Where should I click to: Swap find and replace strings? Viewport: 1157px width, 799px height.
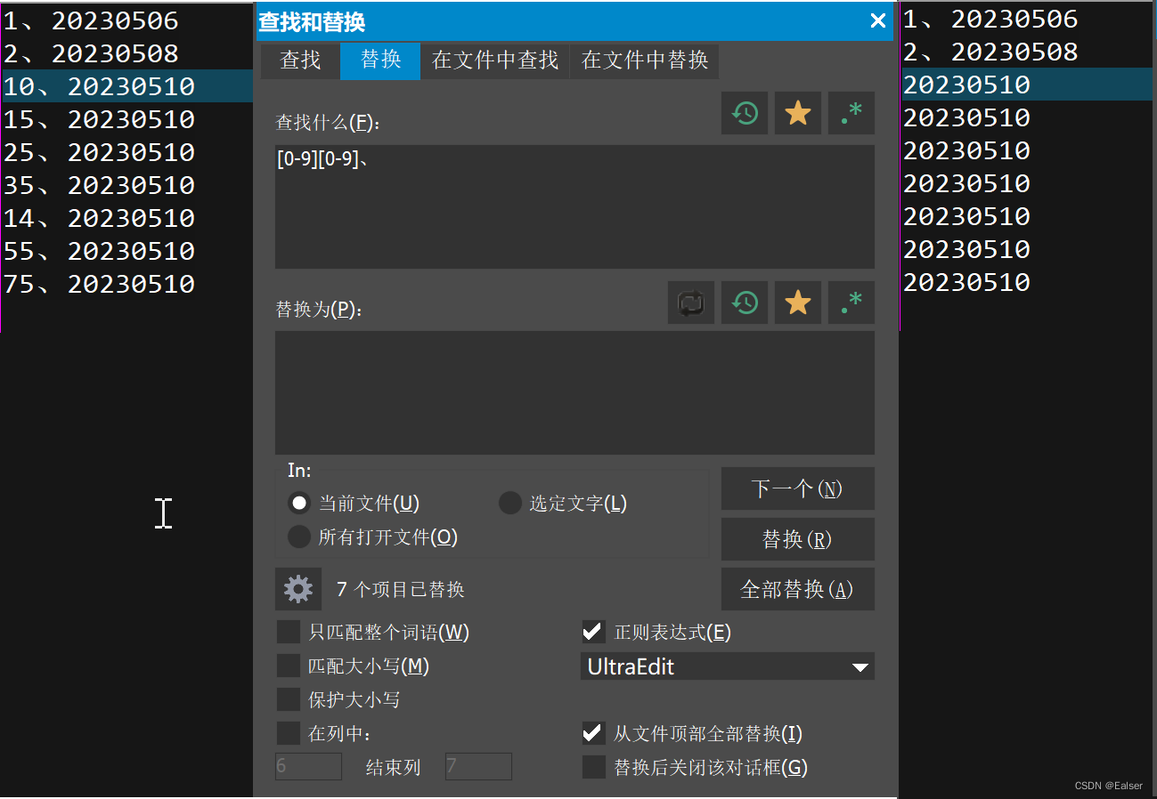click(x=691, y=303)
